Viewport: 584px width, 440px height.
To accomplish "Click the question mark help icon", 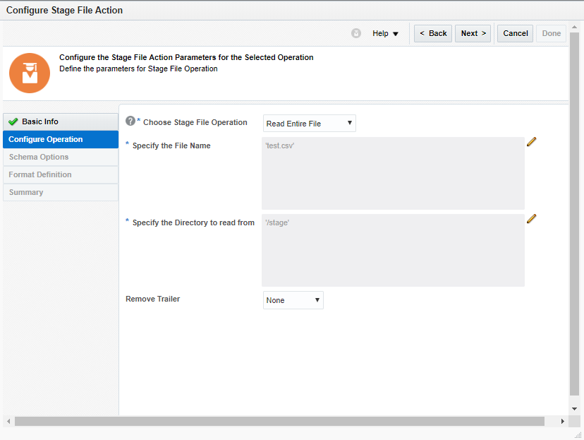I will 130,121.
